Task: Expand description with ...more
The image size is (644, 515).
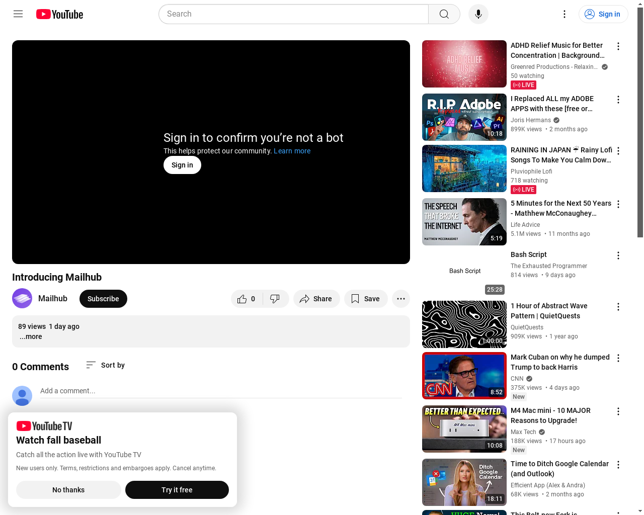Action: pyautogui.click(x=31, y=336)
